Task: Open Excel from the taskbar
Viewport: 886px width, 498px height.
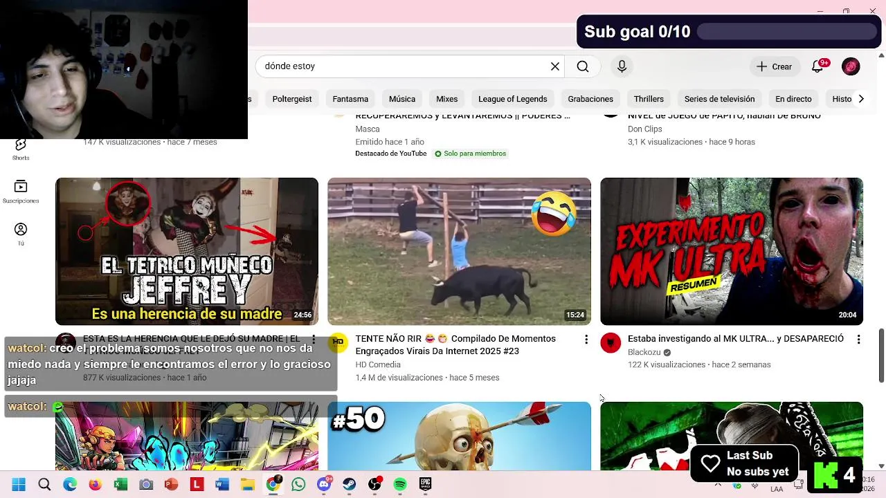Action: pos(120,485)
